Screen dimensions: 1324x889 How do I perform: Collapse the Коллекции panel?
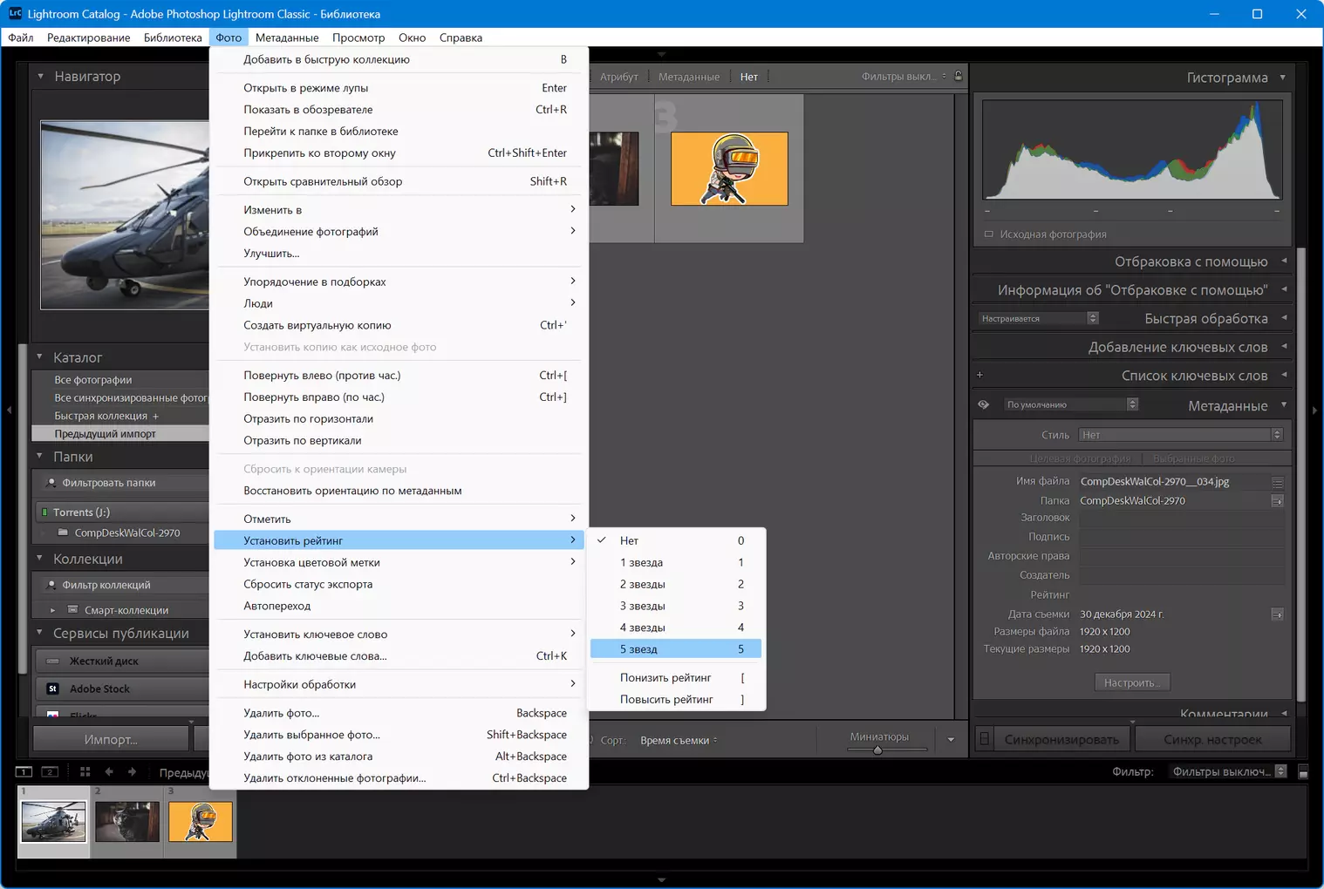click(40, 558)
